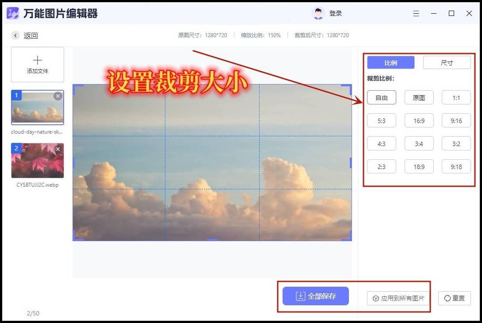Close the editor window
Image resolution: width=482 pixels, height=323 pixels.
tap(469, 13)
